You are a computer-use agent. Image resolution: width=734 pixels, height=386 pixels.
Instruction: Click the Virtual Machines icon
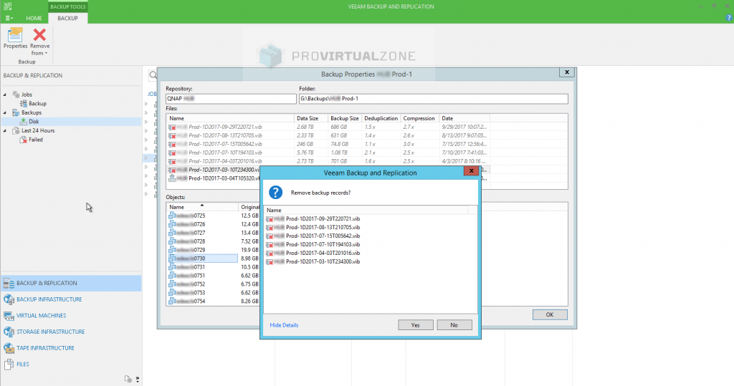[9, 316]
